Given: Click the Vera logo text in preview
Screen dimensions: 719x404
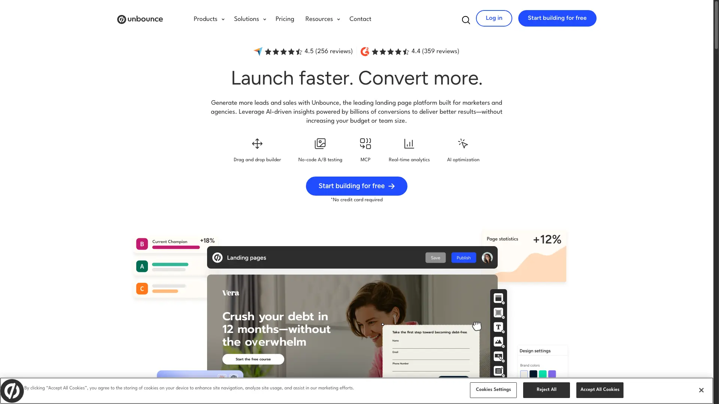Looking at the screenshot, I should tap(231, 293).
